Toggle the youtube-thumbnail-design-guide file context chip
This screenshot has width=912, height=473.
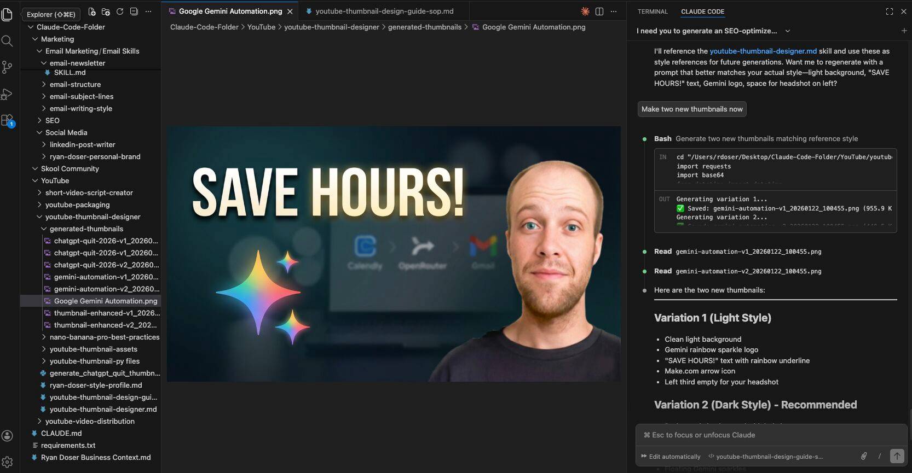(x=765, y=457)
